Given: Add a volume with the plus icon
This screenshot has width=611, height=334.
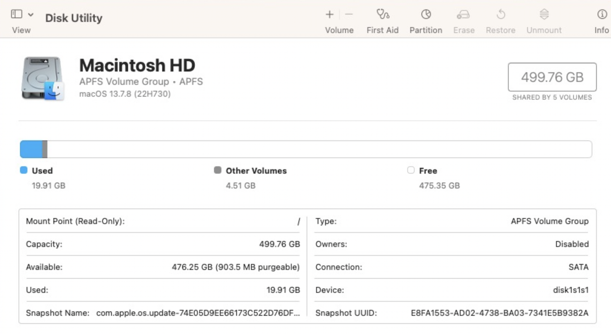Looking at the screenshot, I should point(330,15).
